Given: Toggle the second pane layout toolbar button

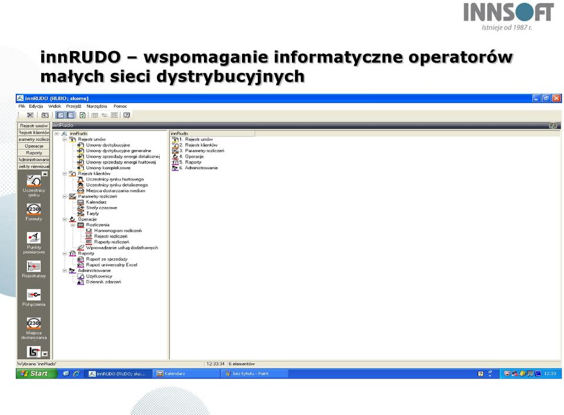Looking at the screenshot, I should [70, 115].
